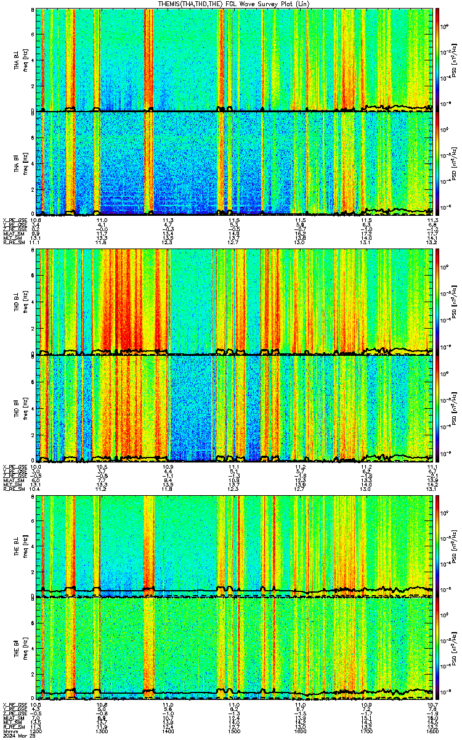The height and width of the screenshot is (740, 462).
Task: Click the 2024 Mar 25 date label
Action: tap(18, 736)
